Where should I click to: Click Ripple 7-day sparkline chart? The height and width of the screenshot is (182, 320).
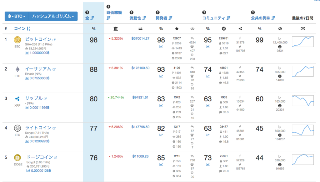click(302, 100)
